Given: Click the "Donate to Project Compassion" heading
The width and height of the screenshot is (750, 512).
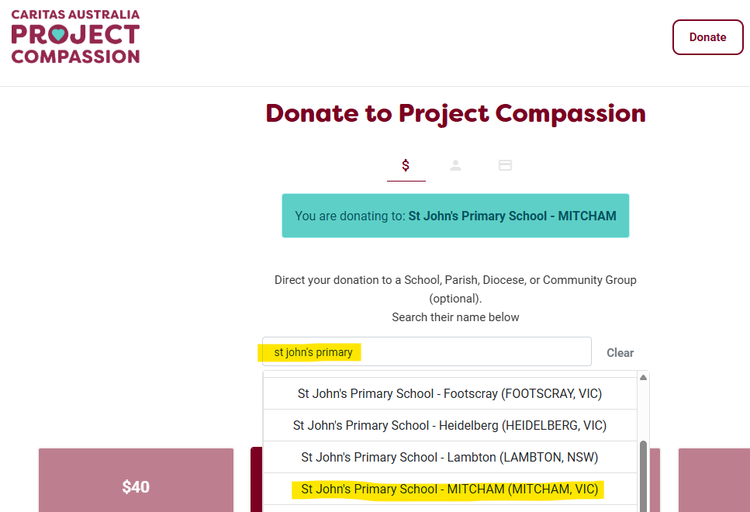Looking at the screenshot, I should coord(455,113).
